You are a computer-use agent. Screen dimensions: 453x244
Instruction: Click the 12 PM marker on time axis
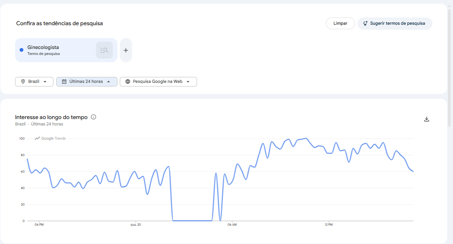pyautogui.click(x=329, y=225)
